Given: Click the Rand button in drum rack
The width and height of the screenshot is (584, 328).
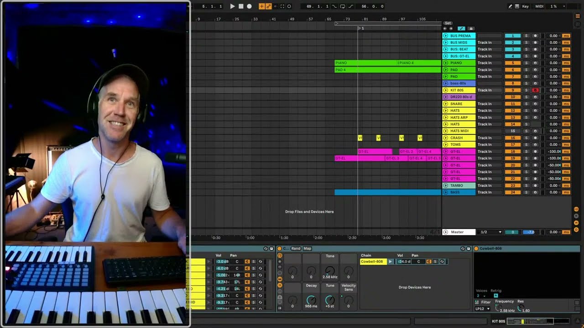Looking at the screenshot, I should (296, 249).
